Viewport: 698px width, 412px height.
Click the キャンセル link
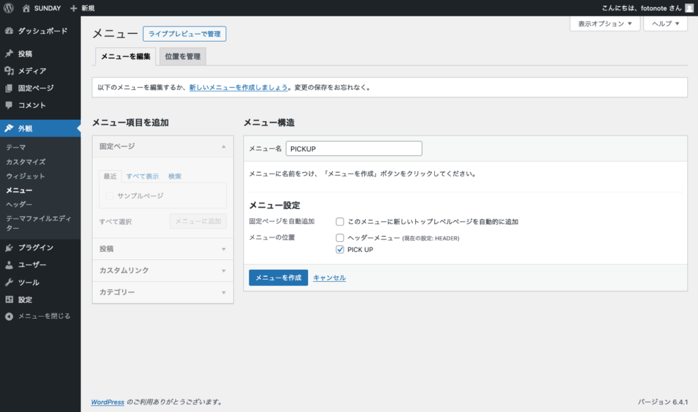click(x=329, y=278)
